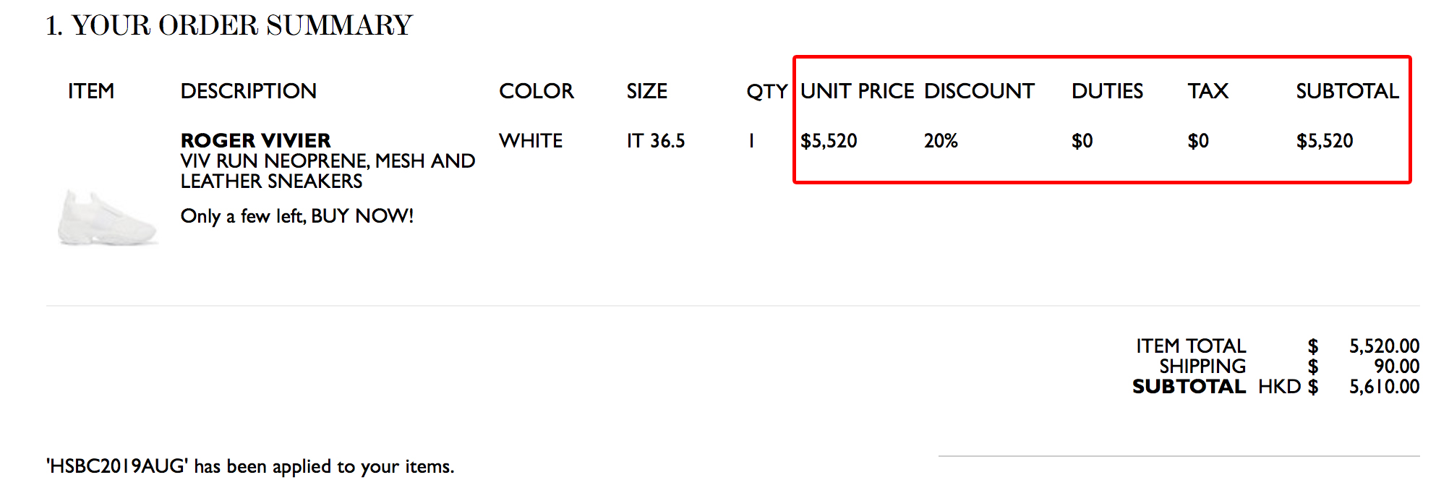The width and height of the screenshot is (1436, 480).
Task: Click the COLOR column header
Action: 536,91
